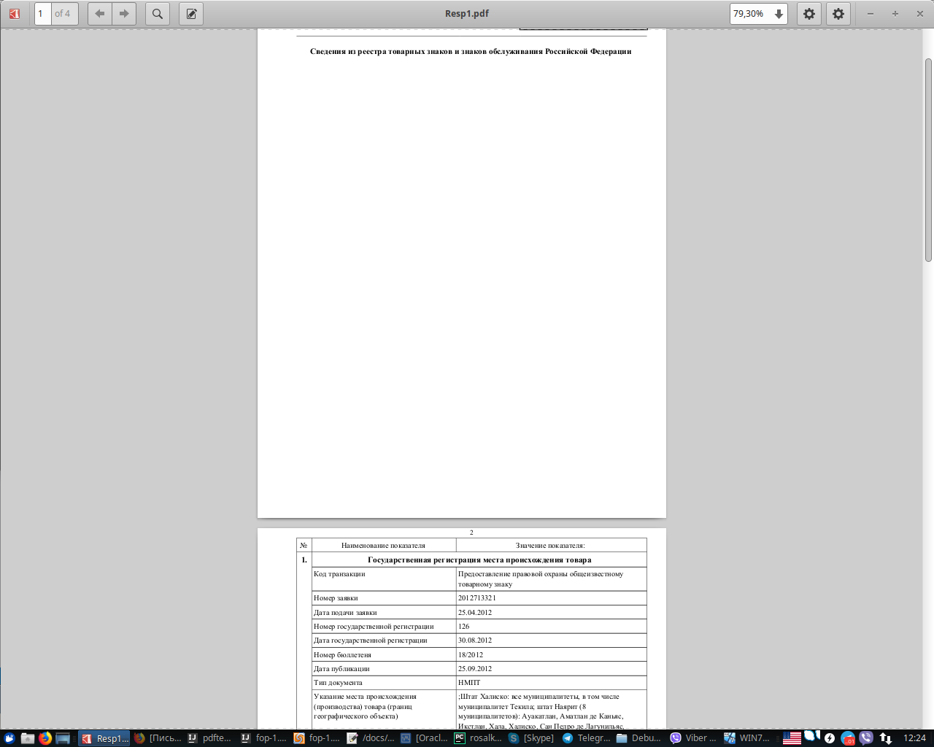Screen dimensions: 934x747
Task: Switch to the 'rosalk...' PyCharm taskbar window
Action: click(477, 738)
